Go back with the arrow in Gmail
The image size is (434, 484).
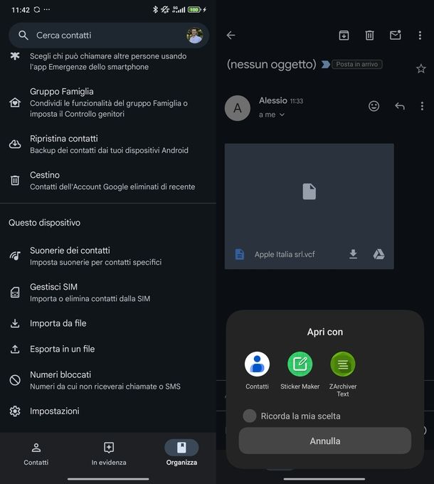[231, 35]
